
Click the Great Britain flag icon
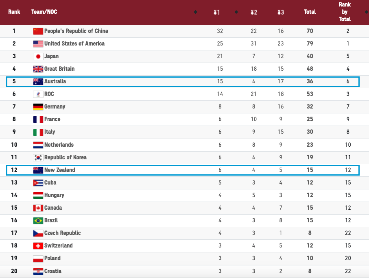tap(38, 69)
